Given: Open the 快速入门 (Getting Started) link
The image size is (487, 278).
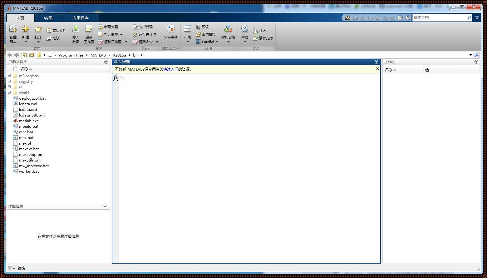Looking at the screenshot, I should click(x=171, y=69).
